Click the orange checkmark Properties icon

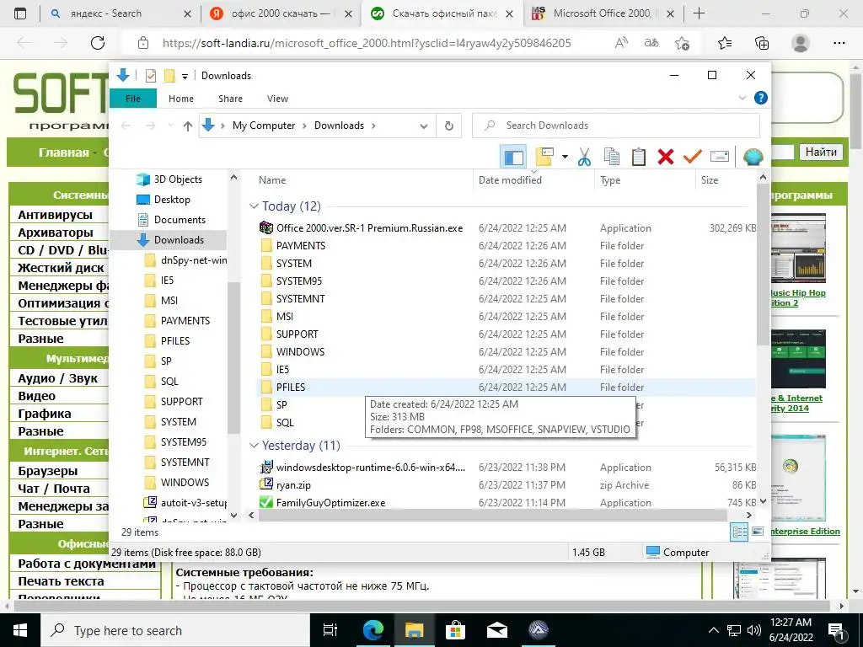693,158
